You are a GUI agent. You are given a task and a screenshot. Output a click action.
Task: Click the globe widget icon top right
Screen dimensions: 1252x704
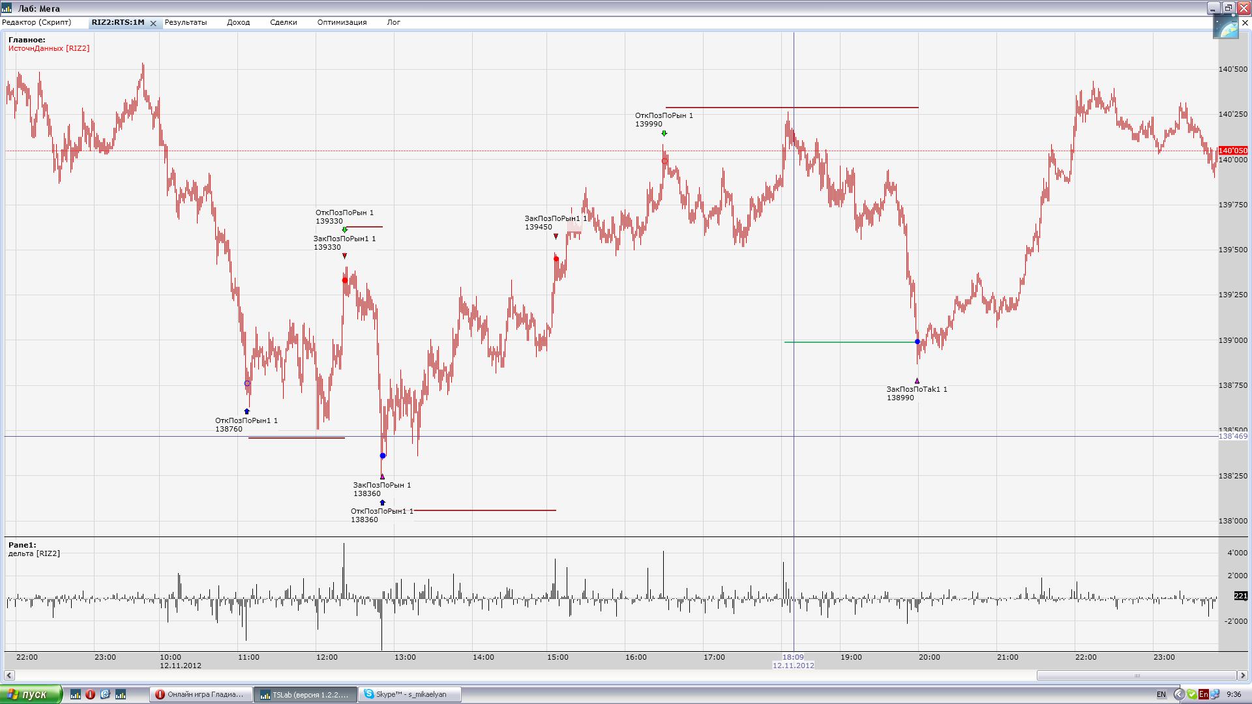[x=1225, y=27]
